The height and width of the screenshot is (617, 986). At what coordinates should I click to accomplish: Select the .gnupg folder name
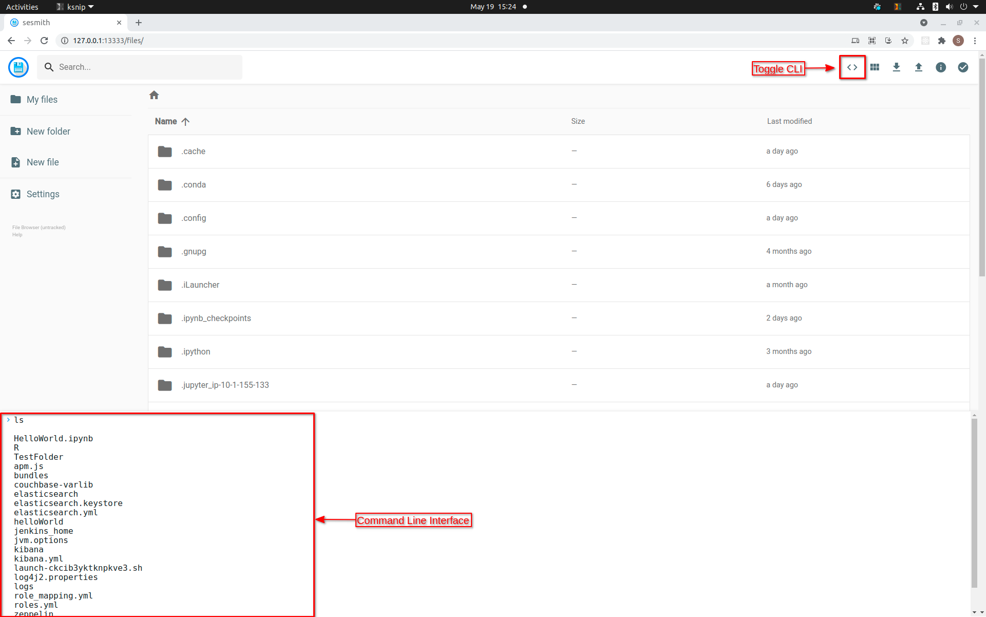(194, 252)
